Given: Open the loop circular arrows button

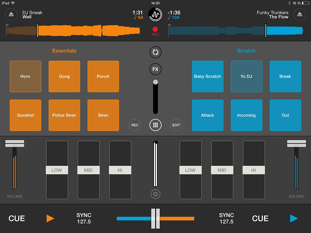Looking at the screenshot, I should click(155, 52).
